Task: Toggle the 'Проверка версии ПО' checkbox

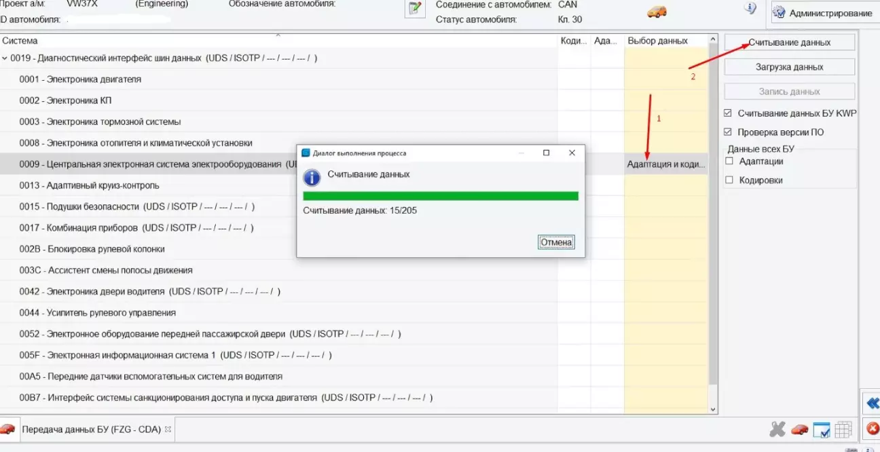Action: tap(729, 132)
